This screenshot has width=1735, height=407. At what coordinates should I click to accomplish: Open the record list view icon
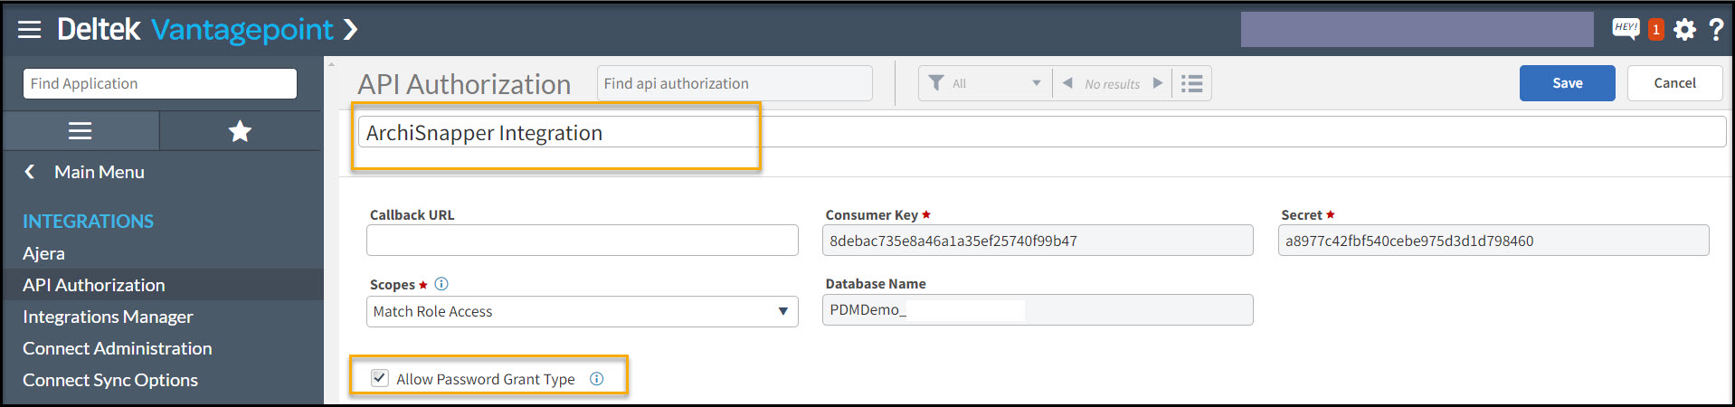coord(1192,83)
